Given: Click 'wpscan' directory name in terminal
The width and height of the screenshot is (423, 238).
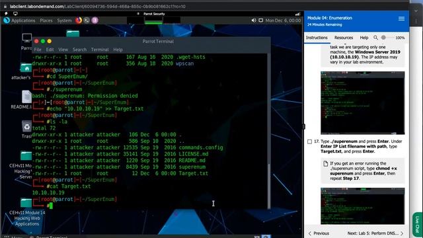Looking at the screenshot, I should pyautogui.click(x=185, y=63).
